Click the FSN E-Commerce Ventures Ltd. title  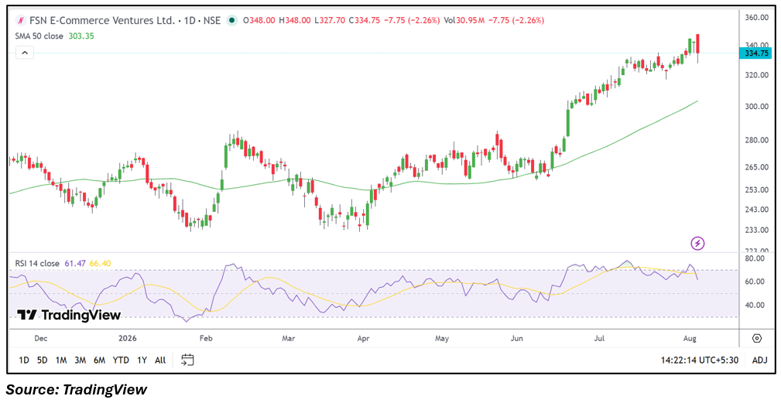tap(103, 21)
